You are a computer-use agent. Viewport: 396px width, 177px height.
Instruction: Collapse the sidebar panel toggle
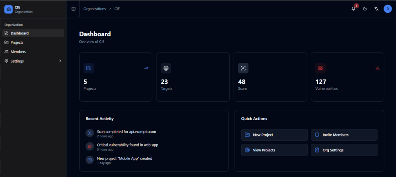(x=73, y=9)
